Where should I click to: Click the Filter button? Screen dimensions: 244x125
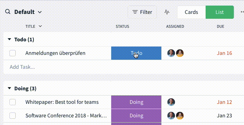(x=142, y=12)
